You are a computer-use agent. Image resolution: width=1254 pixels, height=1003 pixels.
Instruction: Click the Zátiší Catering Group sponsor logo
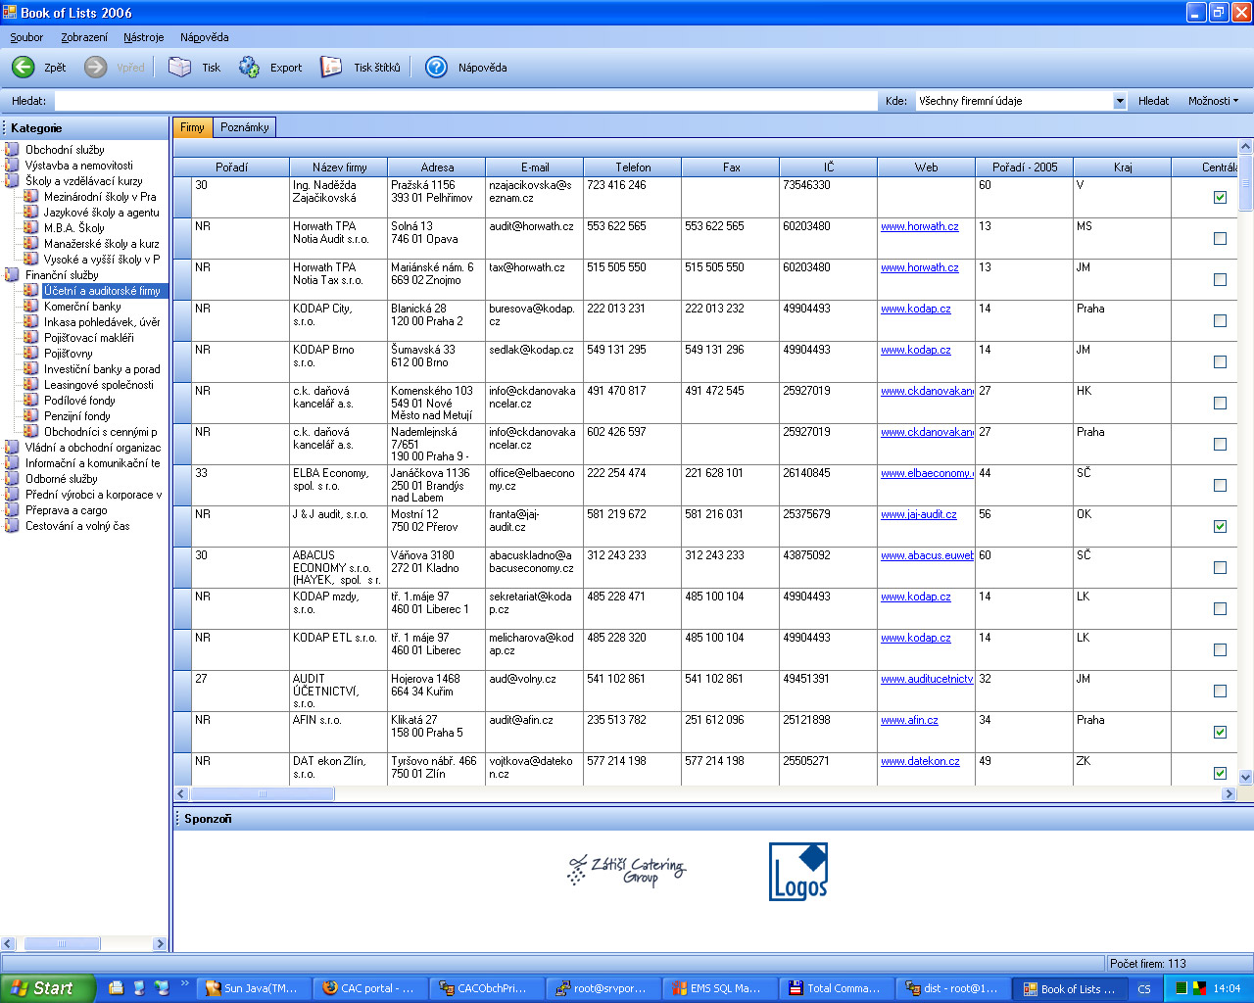627,870
